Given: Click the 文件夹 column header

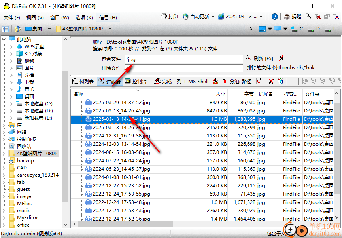Looking at the screenshot, I should coord(318,94).
